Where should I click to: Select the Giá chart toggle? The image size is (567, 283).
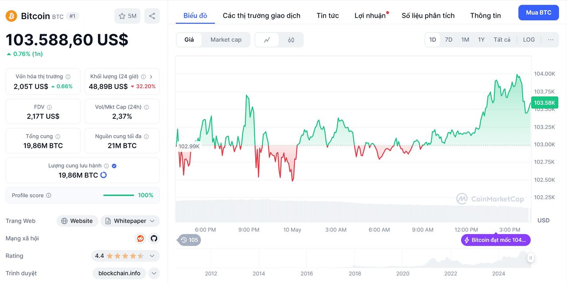[189, 40]
